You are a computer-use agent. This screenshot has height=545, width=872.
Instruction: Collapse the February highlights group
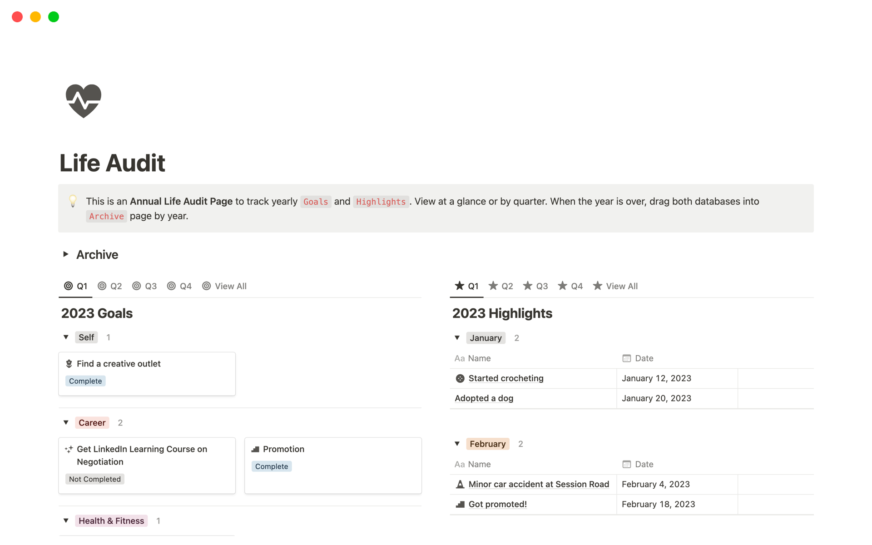[457, 444]
